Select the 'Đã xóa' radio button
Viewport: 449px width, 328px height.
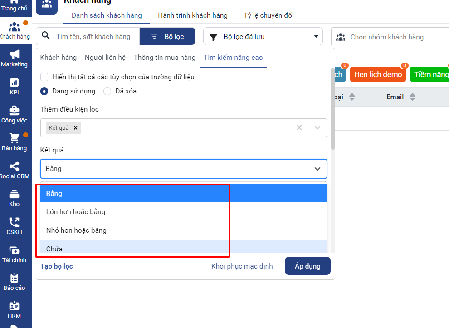point(107,91)
